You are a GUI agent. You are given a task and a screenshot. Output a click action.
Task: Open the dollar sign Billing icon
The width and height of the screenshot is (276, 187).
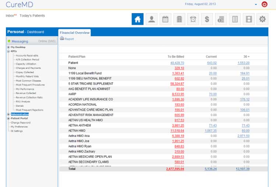point(207,19)
